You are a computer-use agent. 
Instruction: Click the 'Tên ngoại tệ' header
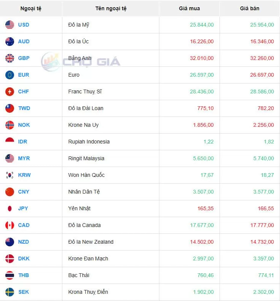click(111, 8)
